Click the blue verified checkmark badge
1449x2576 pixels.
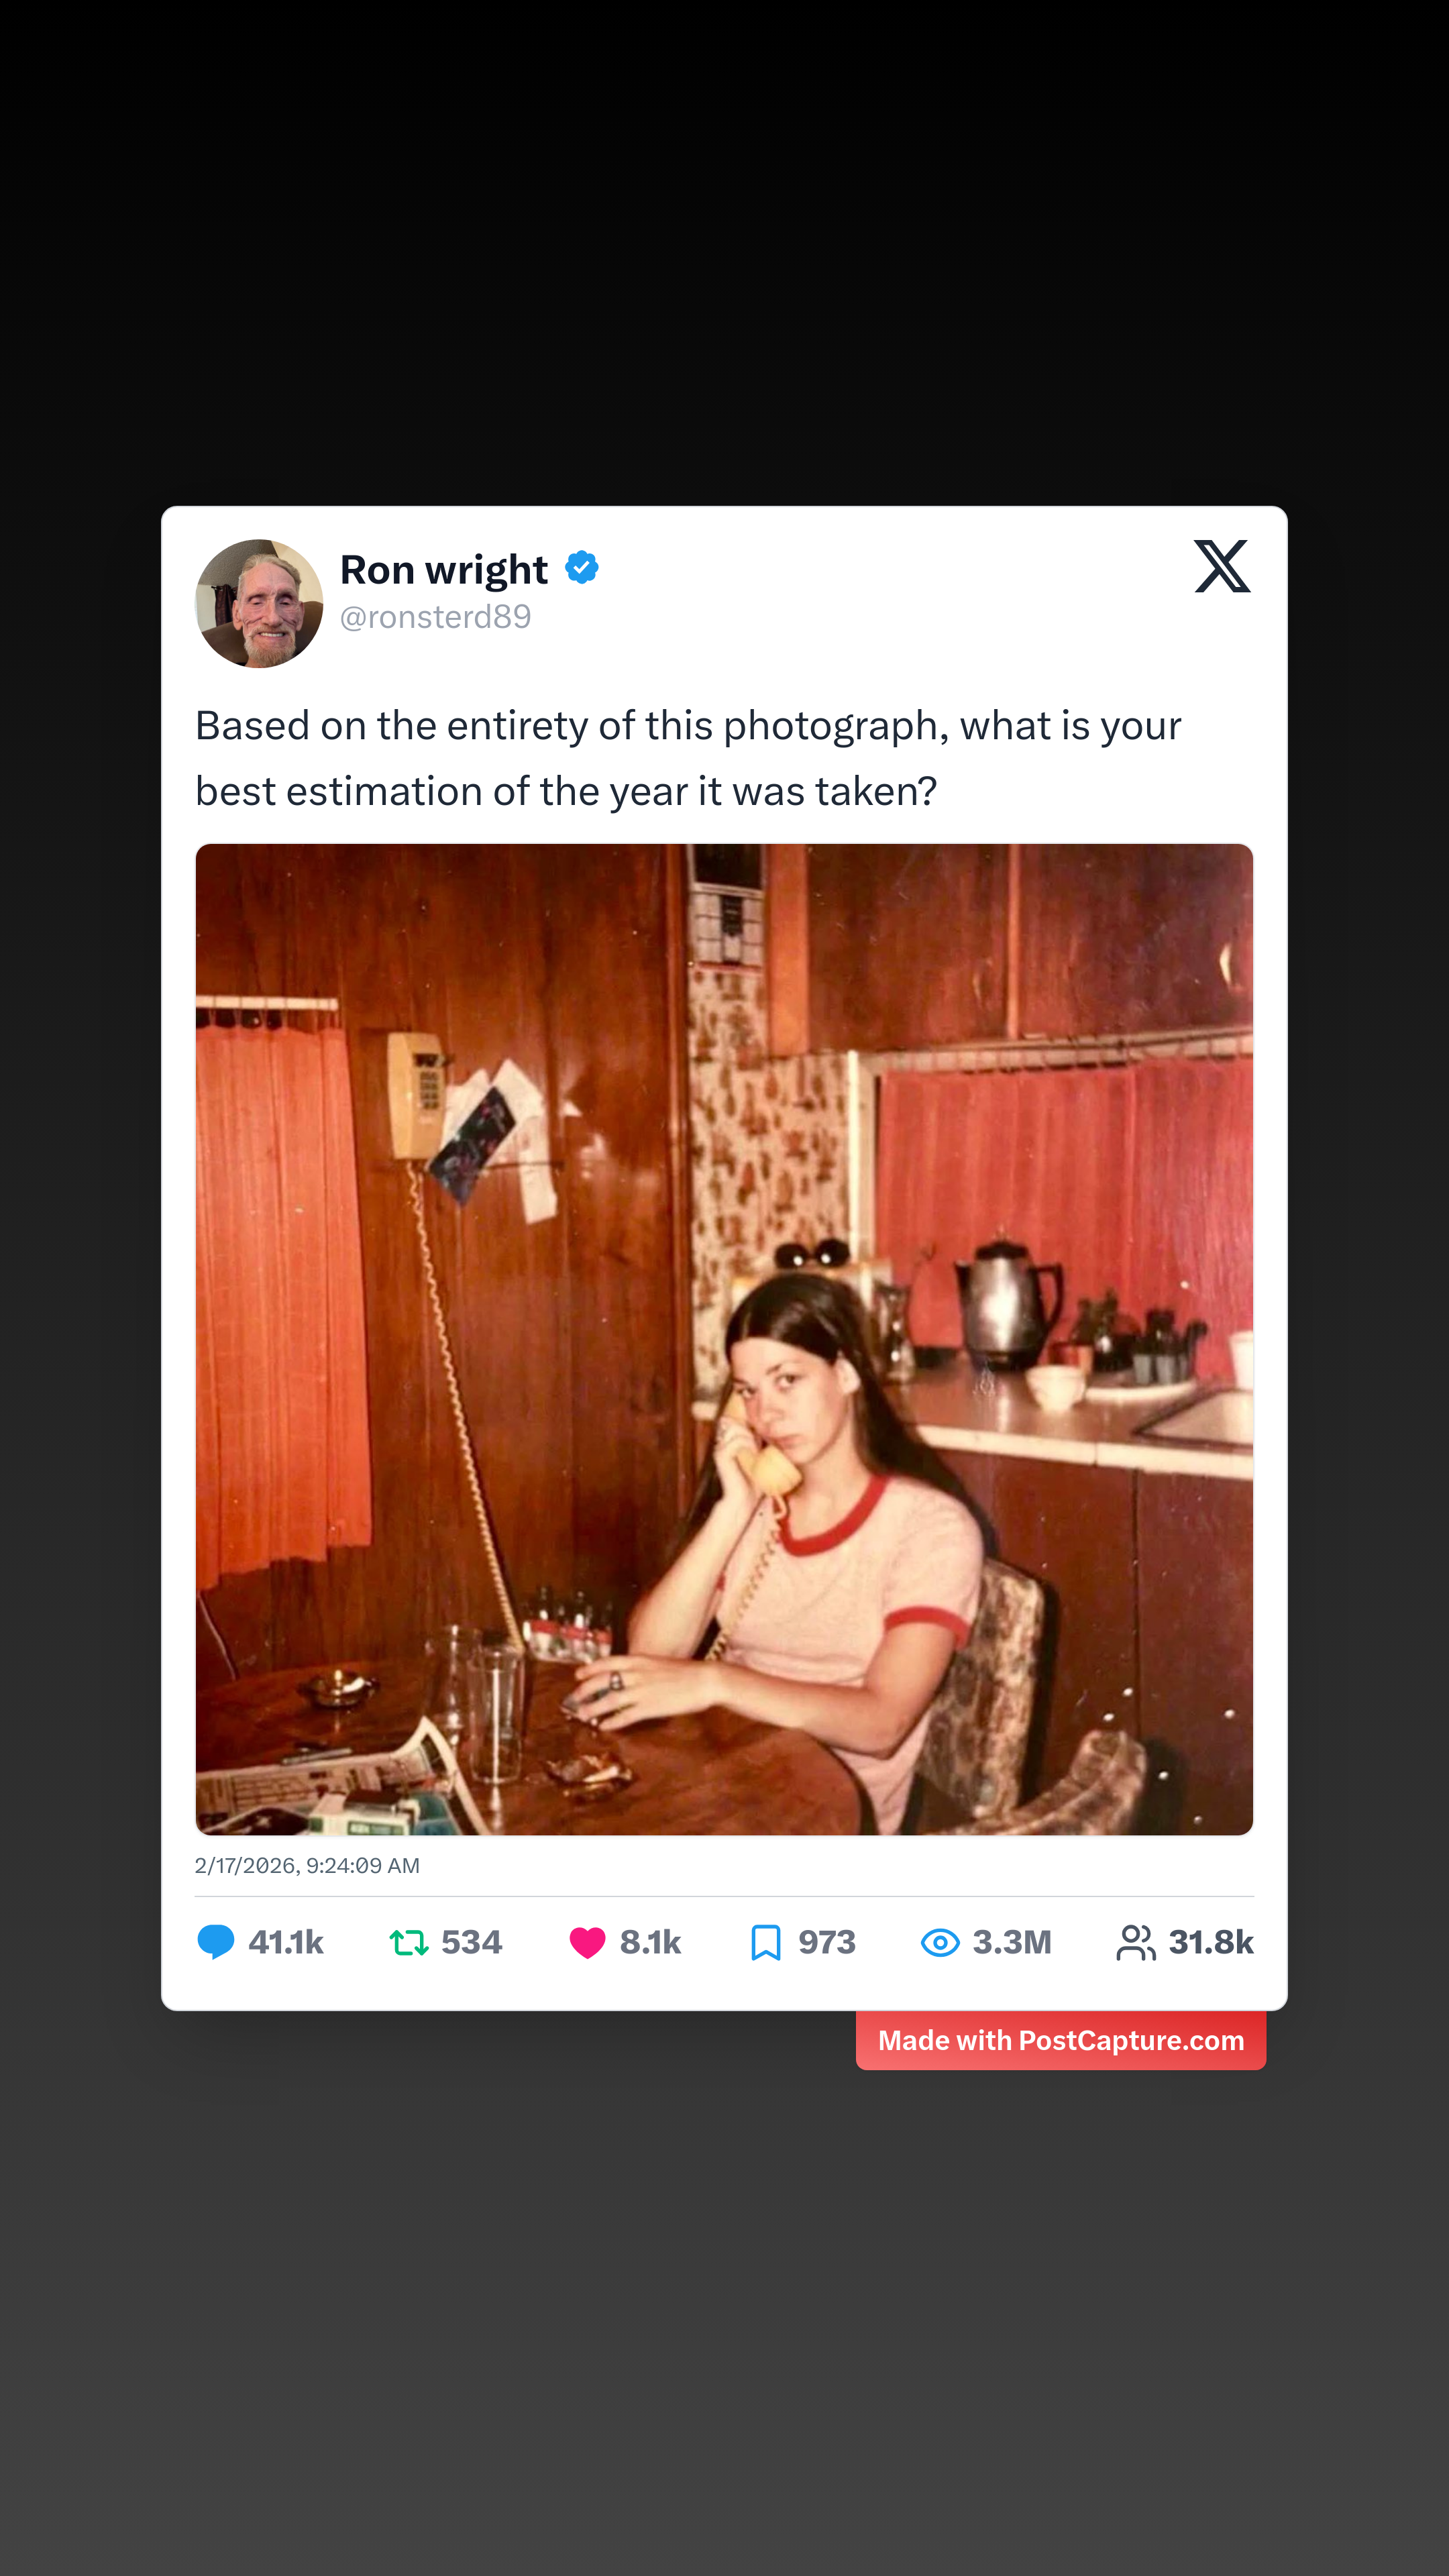click(582, 568)
